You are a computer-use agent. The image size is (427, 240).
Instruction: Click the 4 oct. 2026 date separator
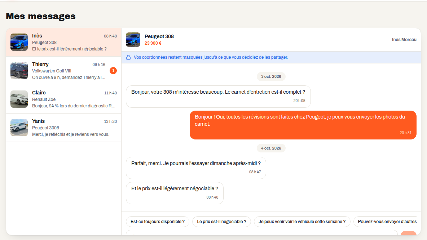pyautogui.click(x=271, y=148)
